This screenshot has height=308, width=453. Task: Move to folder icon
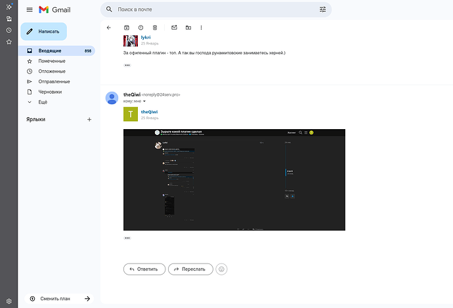(x=188, y=28)
